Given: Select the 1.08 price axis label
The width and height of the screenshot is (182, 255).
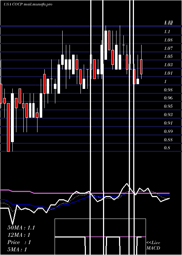Looking at the screenshot, I should point(168,40).
